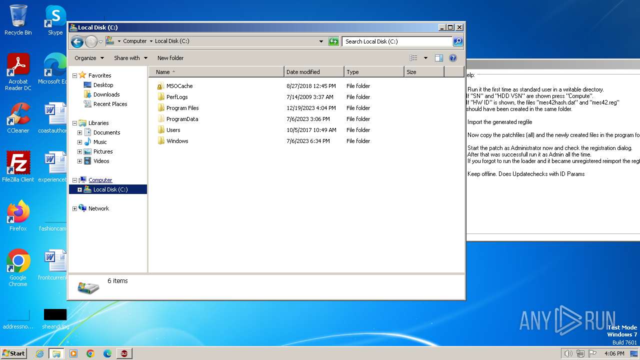Open the Organize menu
This screenshot has width=640, height=360.
pyautogui.click(x=89, y=58)
